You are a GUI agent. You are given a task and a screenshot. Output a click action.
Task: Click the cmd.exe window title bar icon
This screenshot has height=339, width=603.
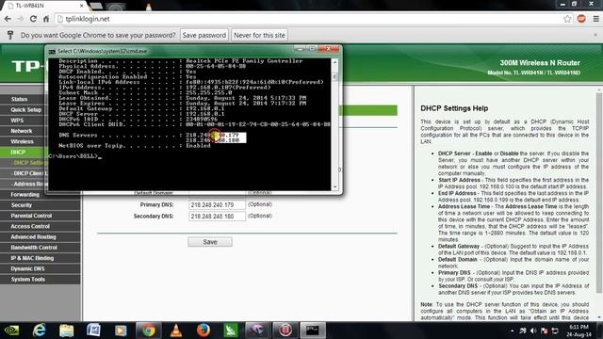52,51
